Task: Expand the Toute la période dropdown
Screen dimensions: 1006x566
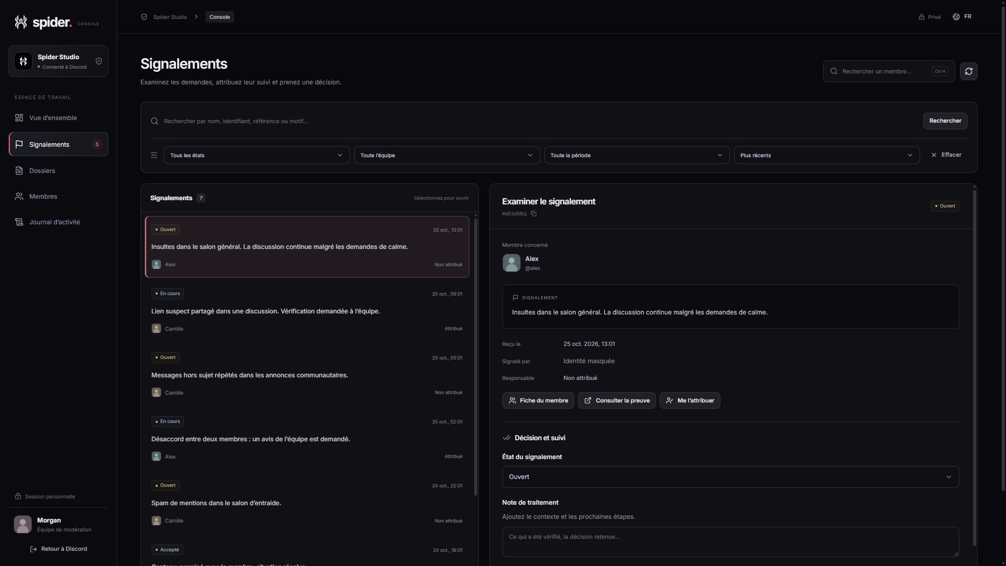Action: click(637, 155)
